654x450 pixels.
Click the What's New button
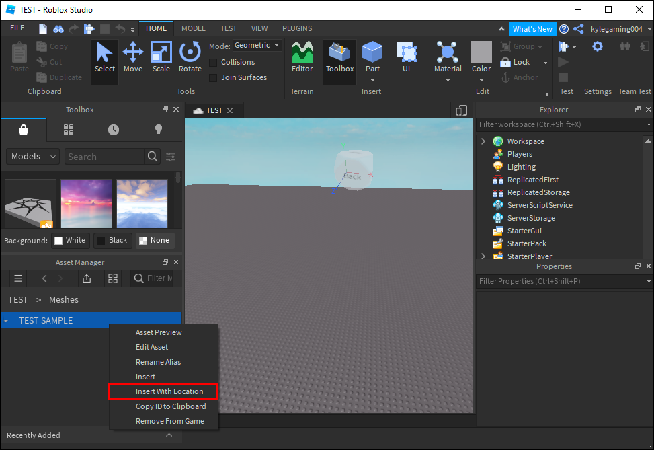coord(532,29)
